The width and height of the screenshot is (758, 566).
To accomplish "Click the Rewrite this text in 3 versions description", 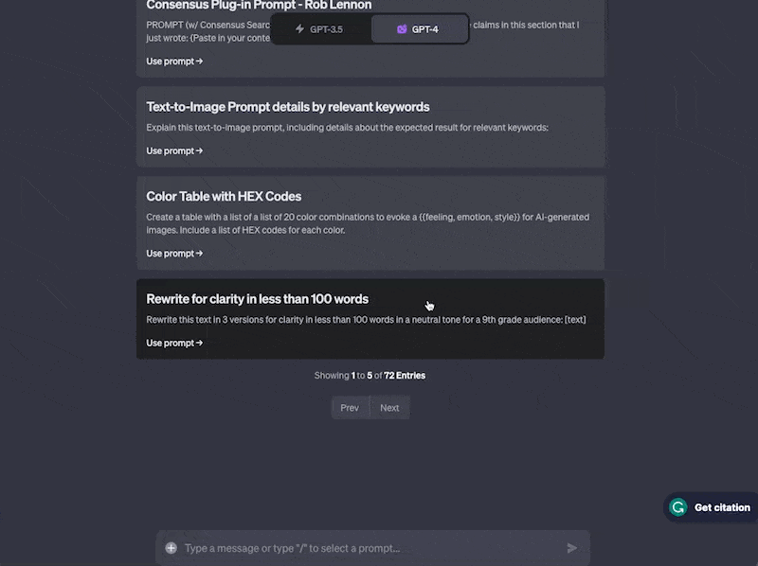I will click(x=366, y=320).
